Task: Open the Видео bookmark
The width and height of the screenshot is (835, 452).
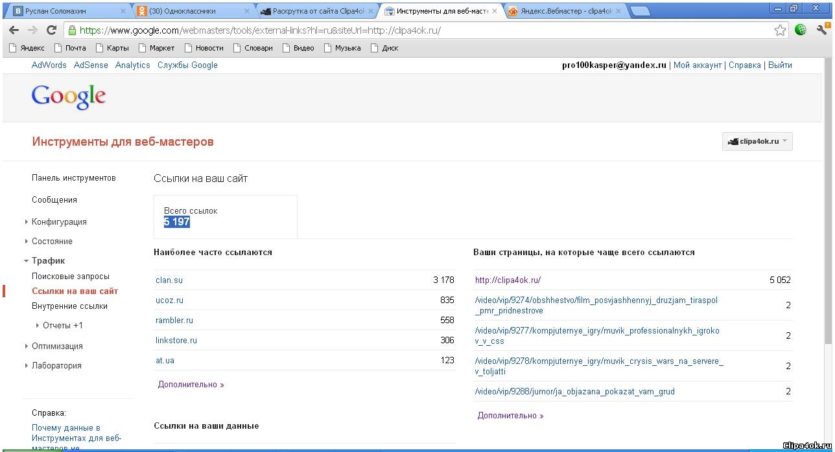Action: pos(298,48)
